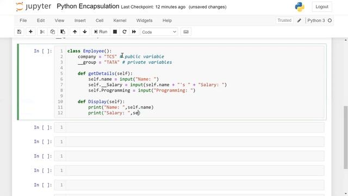Image resolution: width=348 pixels, height=196 pixels.
Task: Open the Kernel menu
Action: pyautogui.click(x=120, y=21)
